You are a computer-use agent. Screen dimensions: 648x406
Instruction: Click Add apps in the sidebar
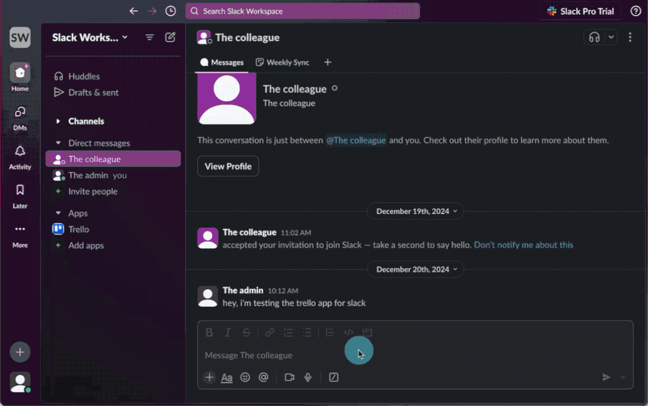pyautogui.click(x=113, y=246)
